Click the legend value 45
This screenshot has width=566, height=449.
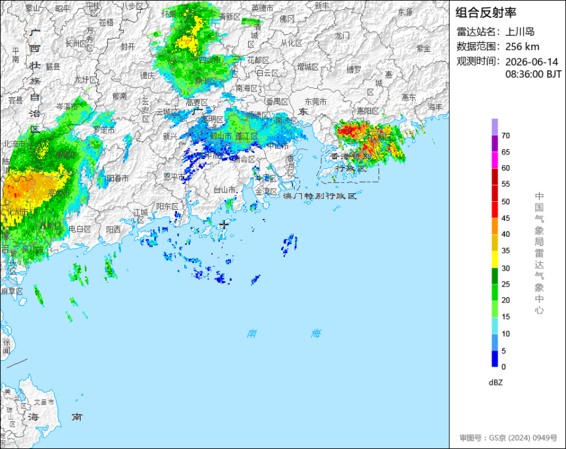coord(505,218)
